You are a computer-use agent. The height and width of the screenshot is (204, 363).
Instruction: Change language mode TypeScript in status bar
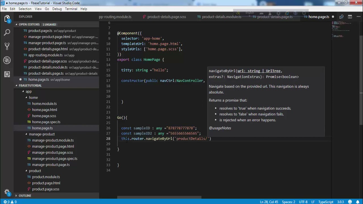click(326, 202)
